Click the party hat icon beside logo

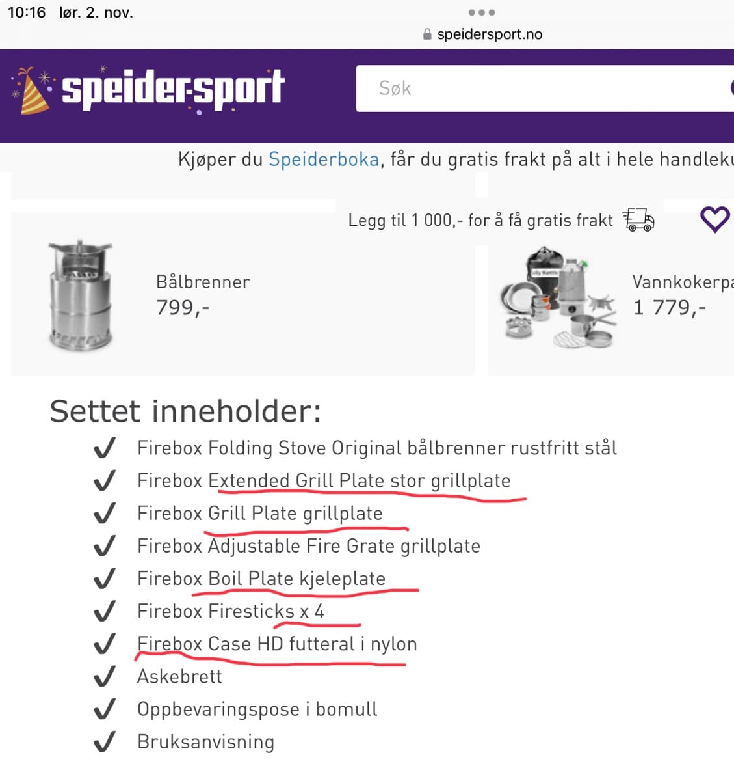33,91
